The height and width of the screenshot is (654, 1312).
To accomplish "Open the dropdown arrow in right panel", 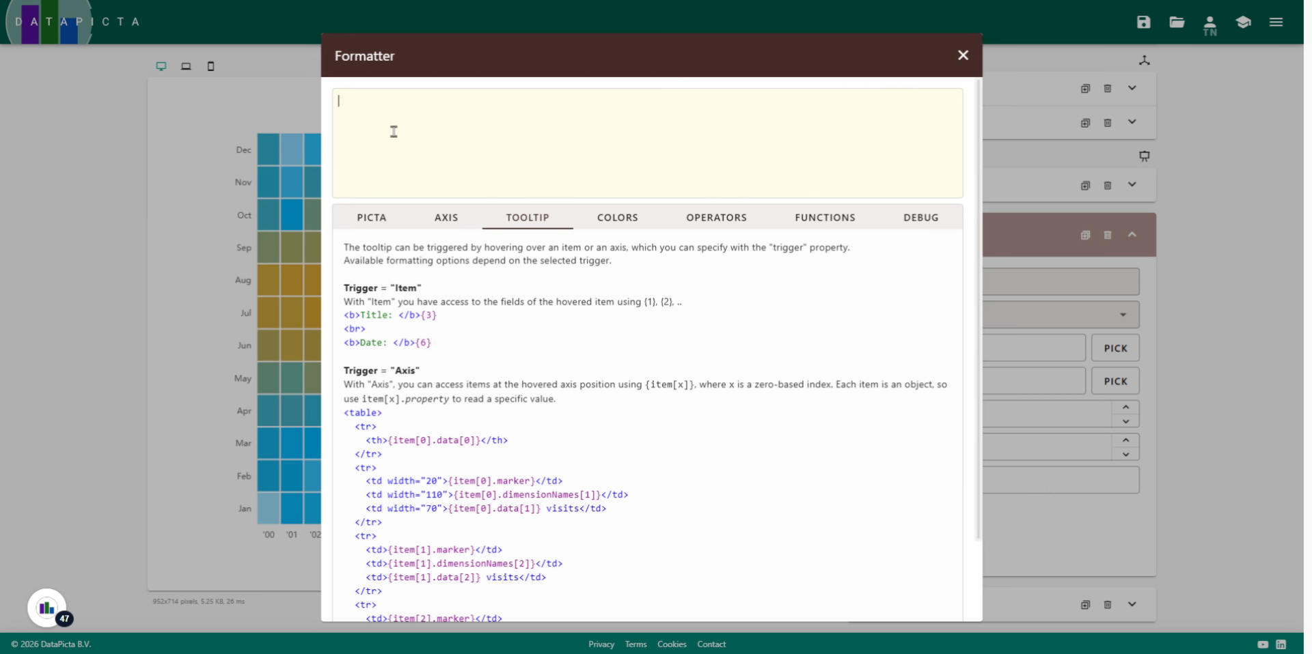I will (1123, 315).
